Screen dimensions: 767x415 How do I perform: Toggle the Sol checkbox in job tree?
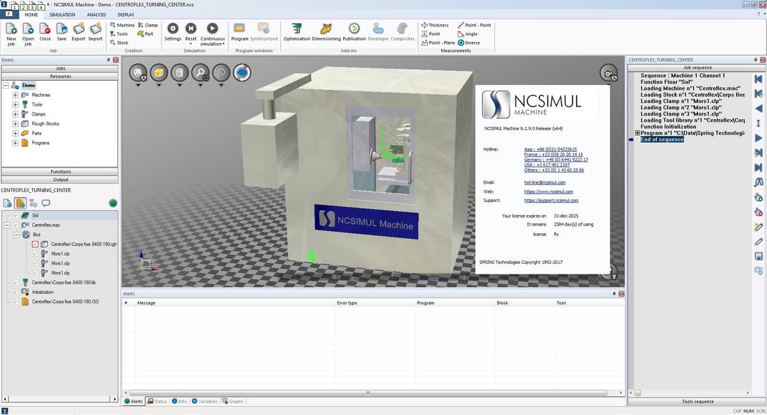tap(15, 215)
